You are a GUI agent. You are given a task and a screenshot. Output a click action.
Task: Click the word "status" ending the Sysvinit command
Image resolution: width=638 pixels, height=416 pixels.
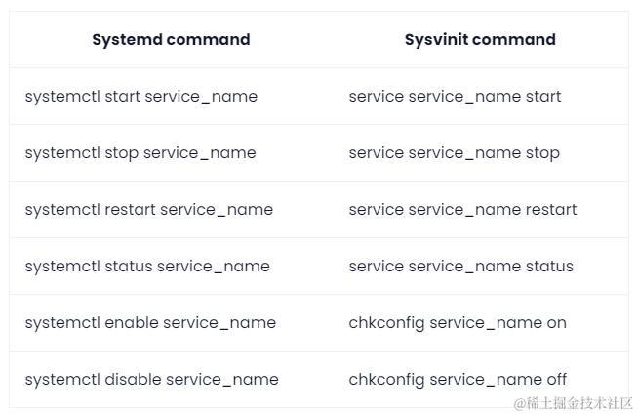[x=548, y=267]
